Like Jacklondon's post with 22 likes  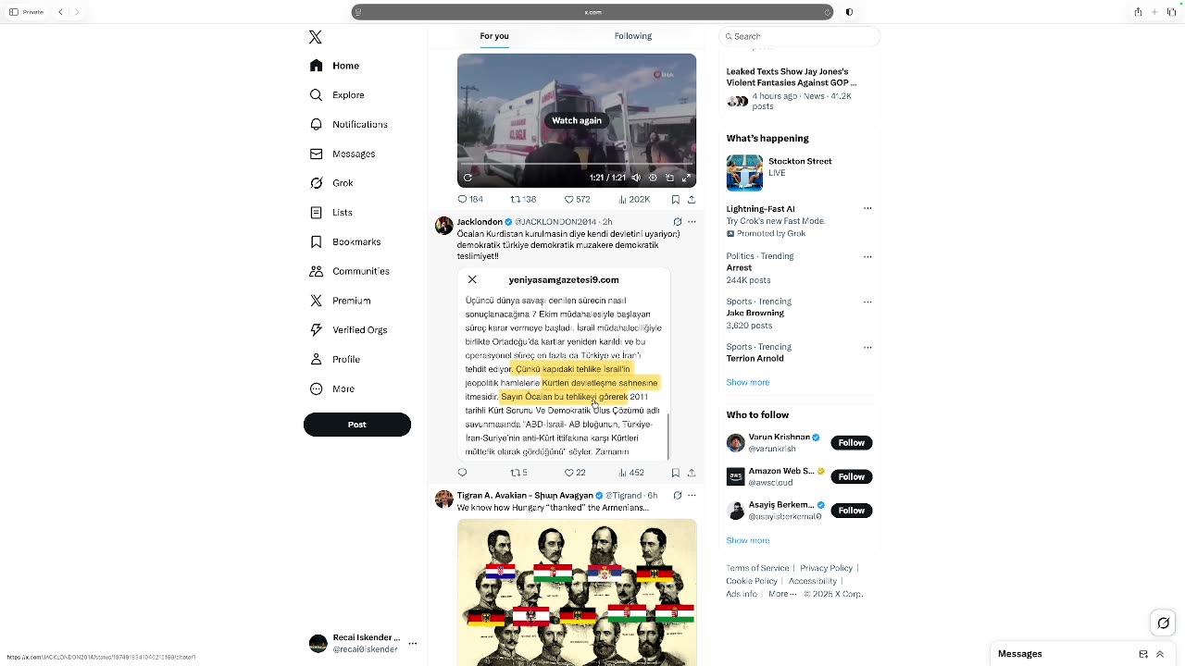click(575, 473)
